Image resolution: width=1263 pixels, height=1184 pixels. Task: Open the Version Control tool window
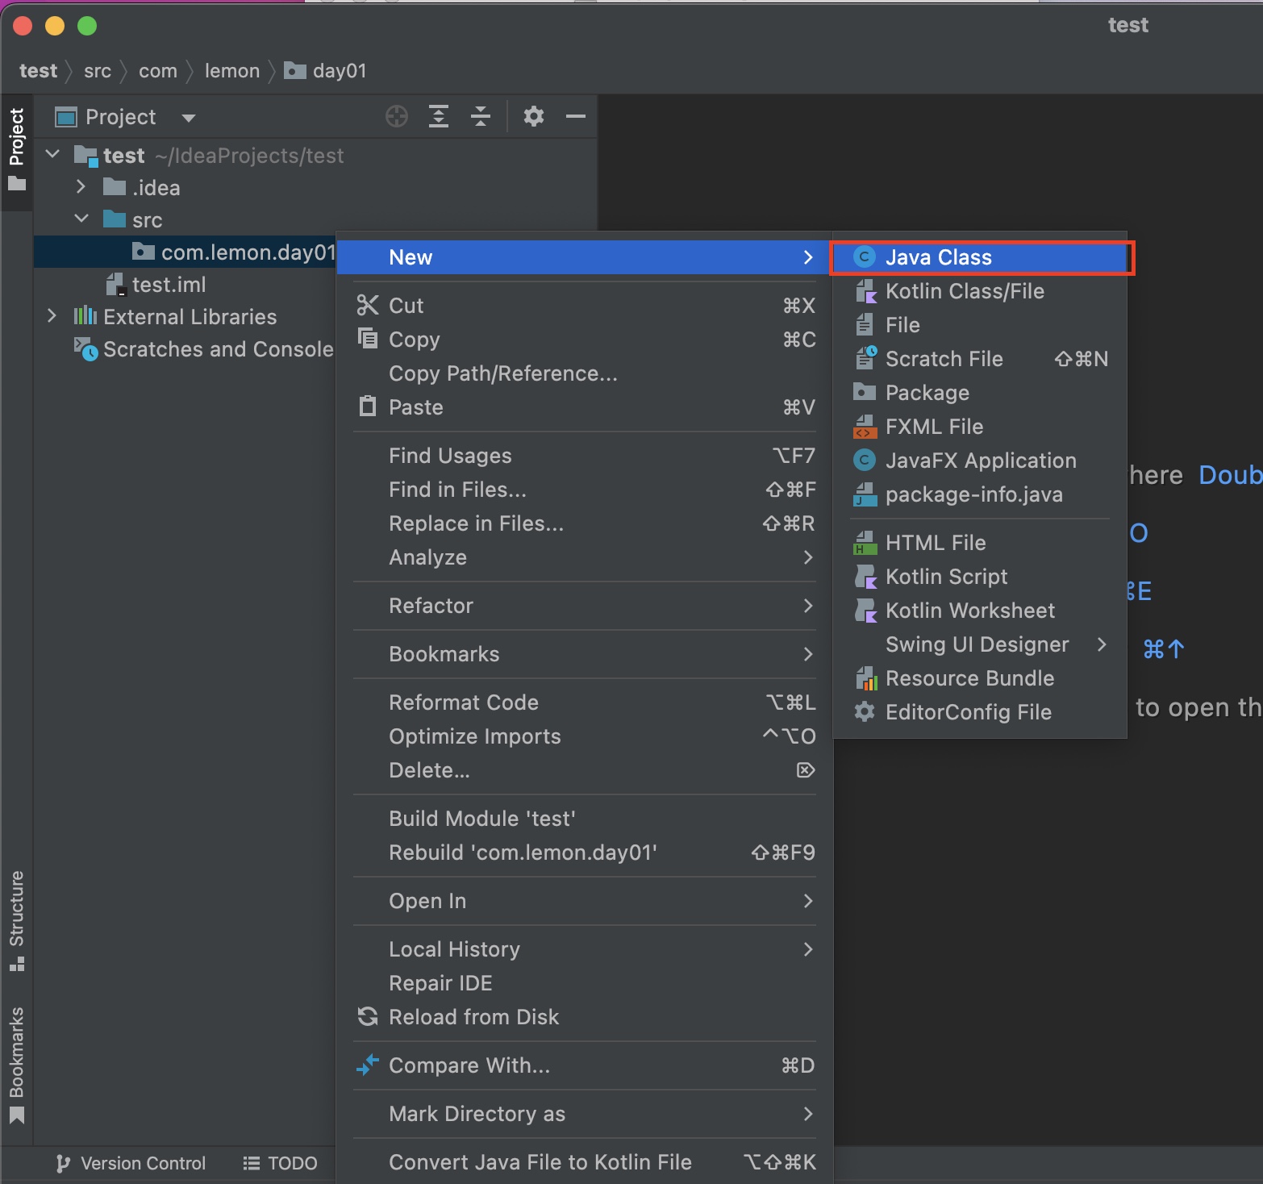click(x=131, y=1163)
